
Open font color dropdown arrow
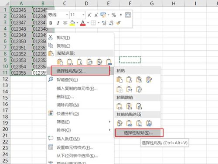(88, 23)
